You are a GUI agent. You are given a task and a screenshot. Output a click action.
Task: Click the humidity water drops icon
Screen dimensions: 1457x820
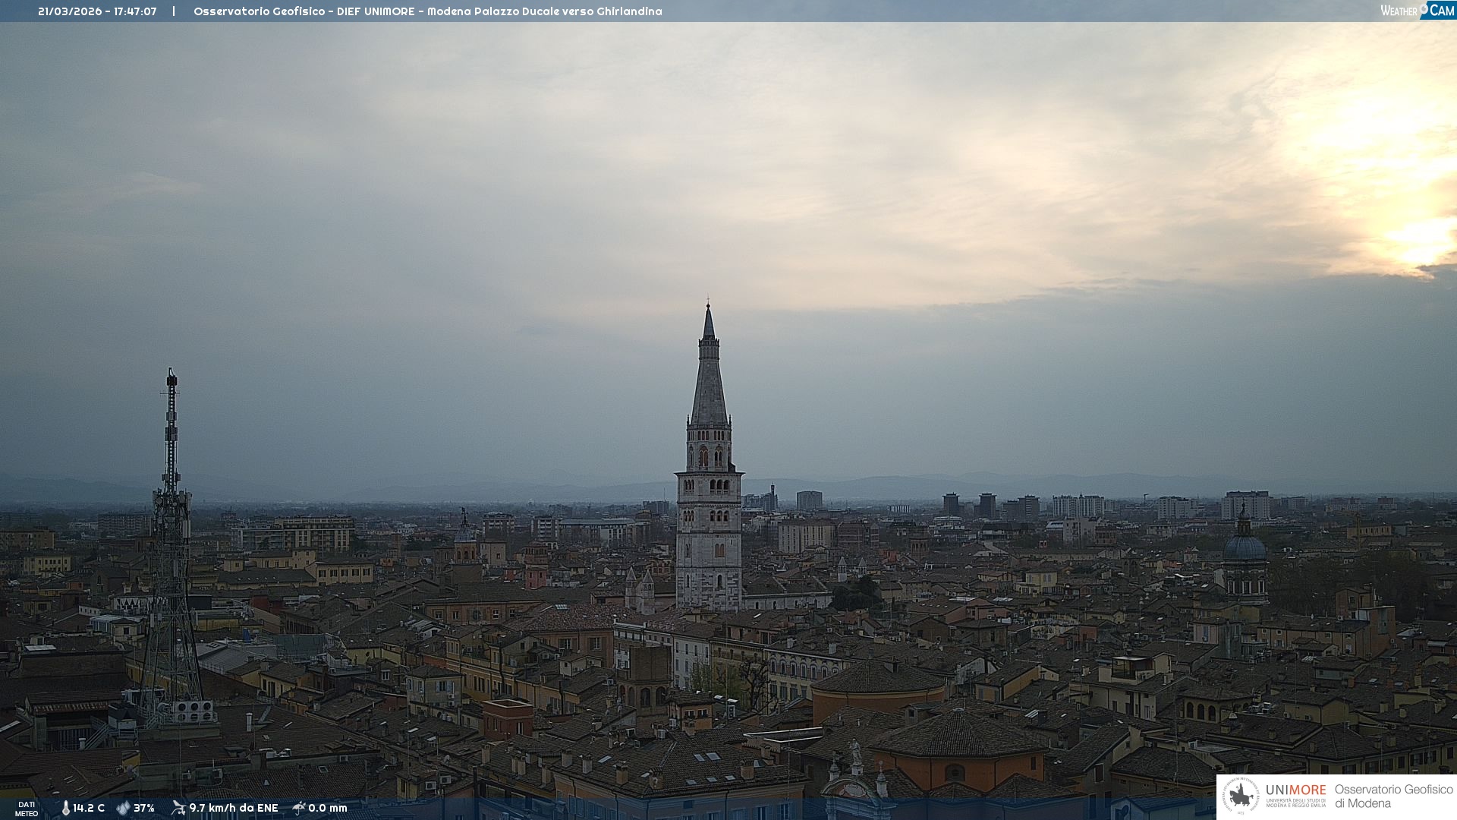click(123, 808)
